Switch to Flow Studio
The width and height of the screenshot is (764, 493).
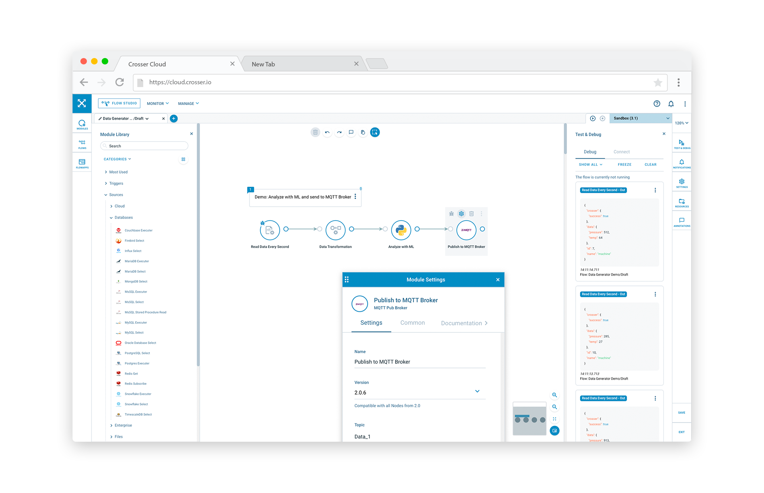pyautogui.click(x=119, y=103)
